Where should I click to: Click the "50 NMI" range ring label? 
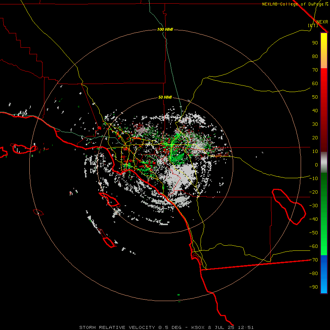point(165,97)
